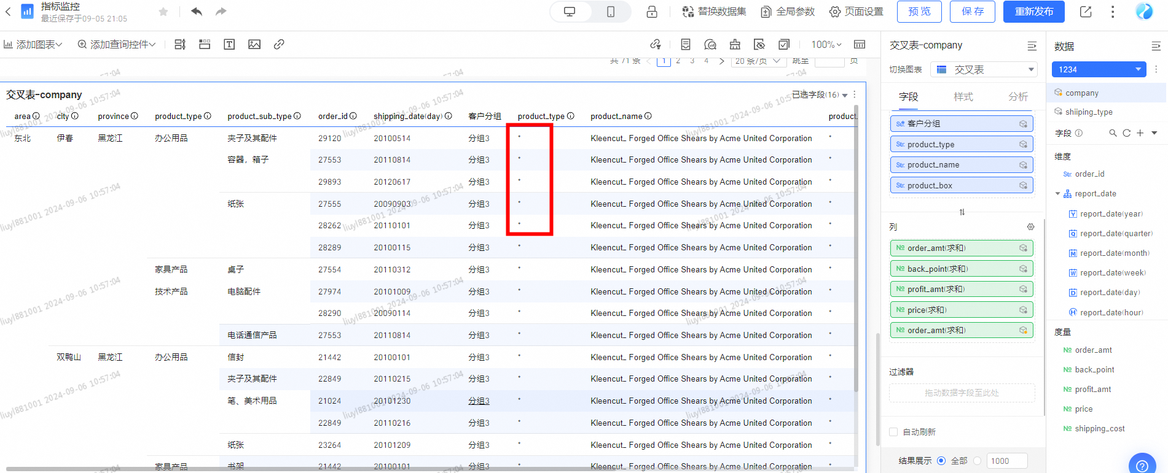The image size is (1168, 473).
Task: Select the 全部 result display radio button
Action: pyautogui.click(x=941, y=461)
